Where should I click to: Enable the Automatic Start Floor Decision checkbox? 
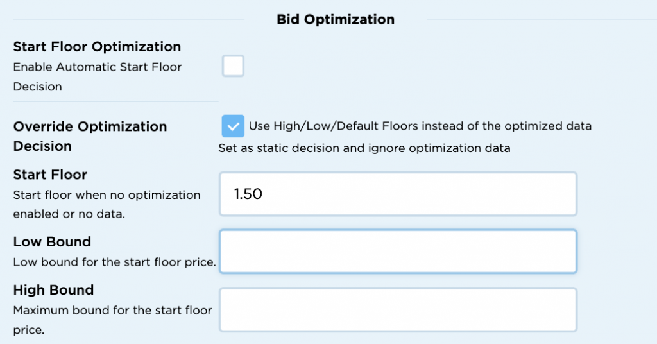(233, 66)
